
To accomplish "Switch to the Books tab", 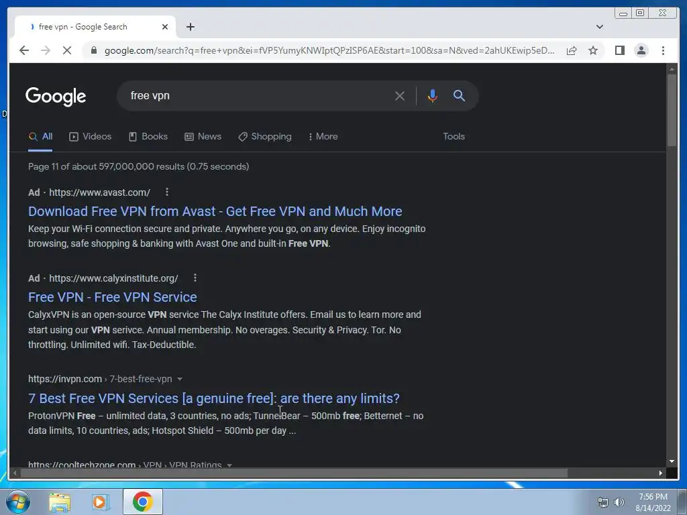I will pos(148,137).
